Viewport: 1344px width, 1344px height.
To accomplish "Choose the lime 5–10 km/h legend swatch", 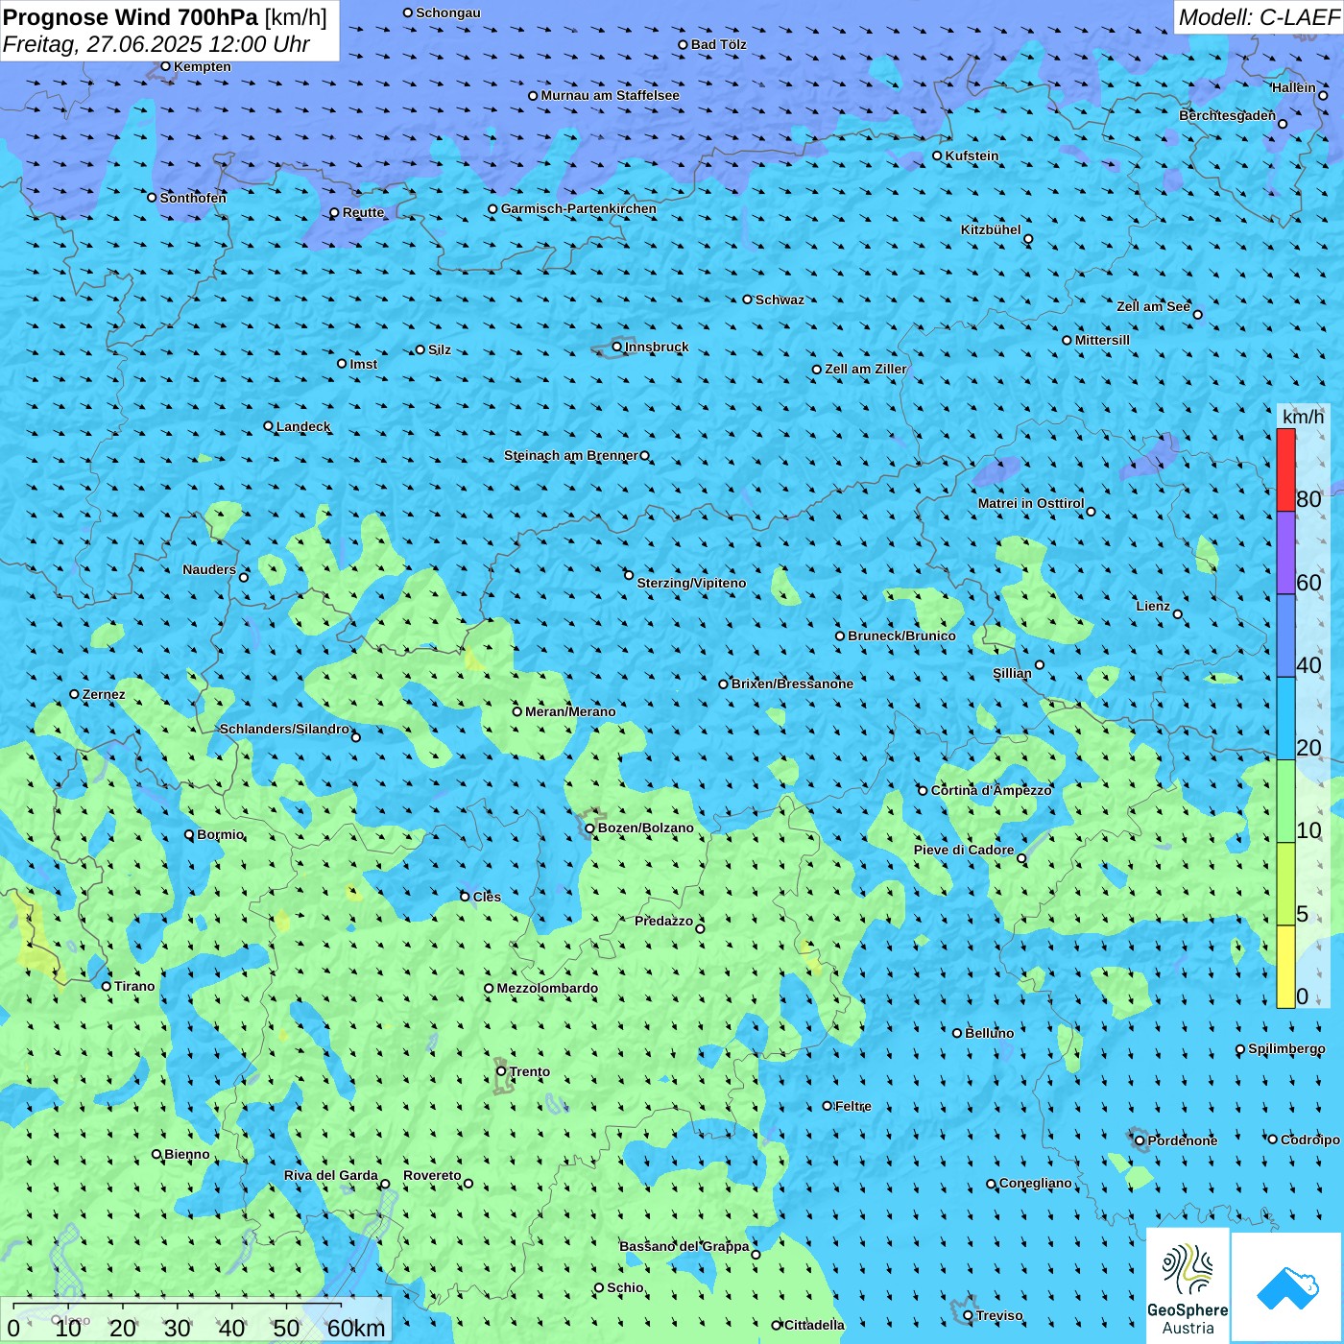I will point(1285,884).
